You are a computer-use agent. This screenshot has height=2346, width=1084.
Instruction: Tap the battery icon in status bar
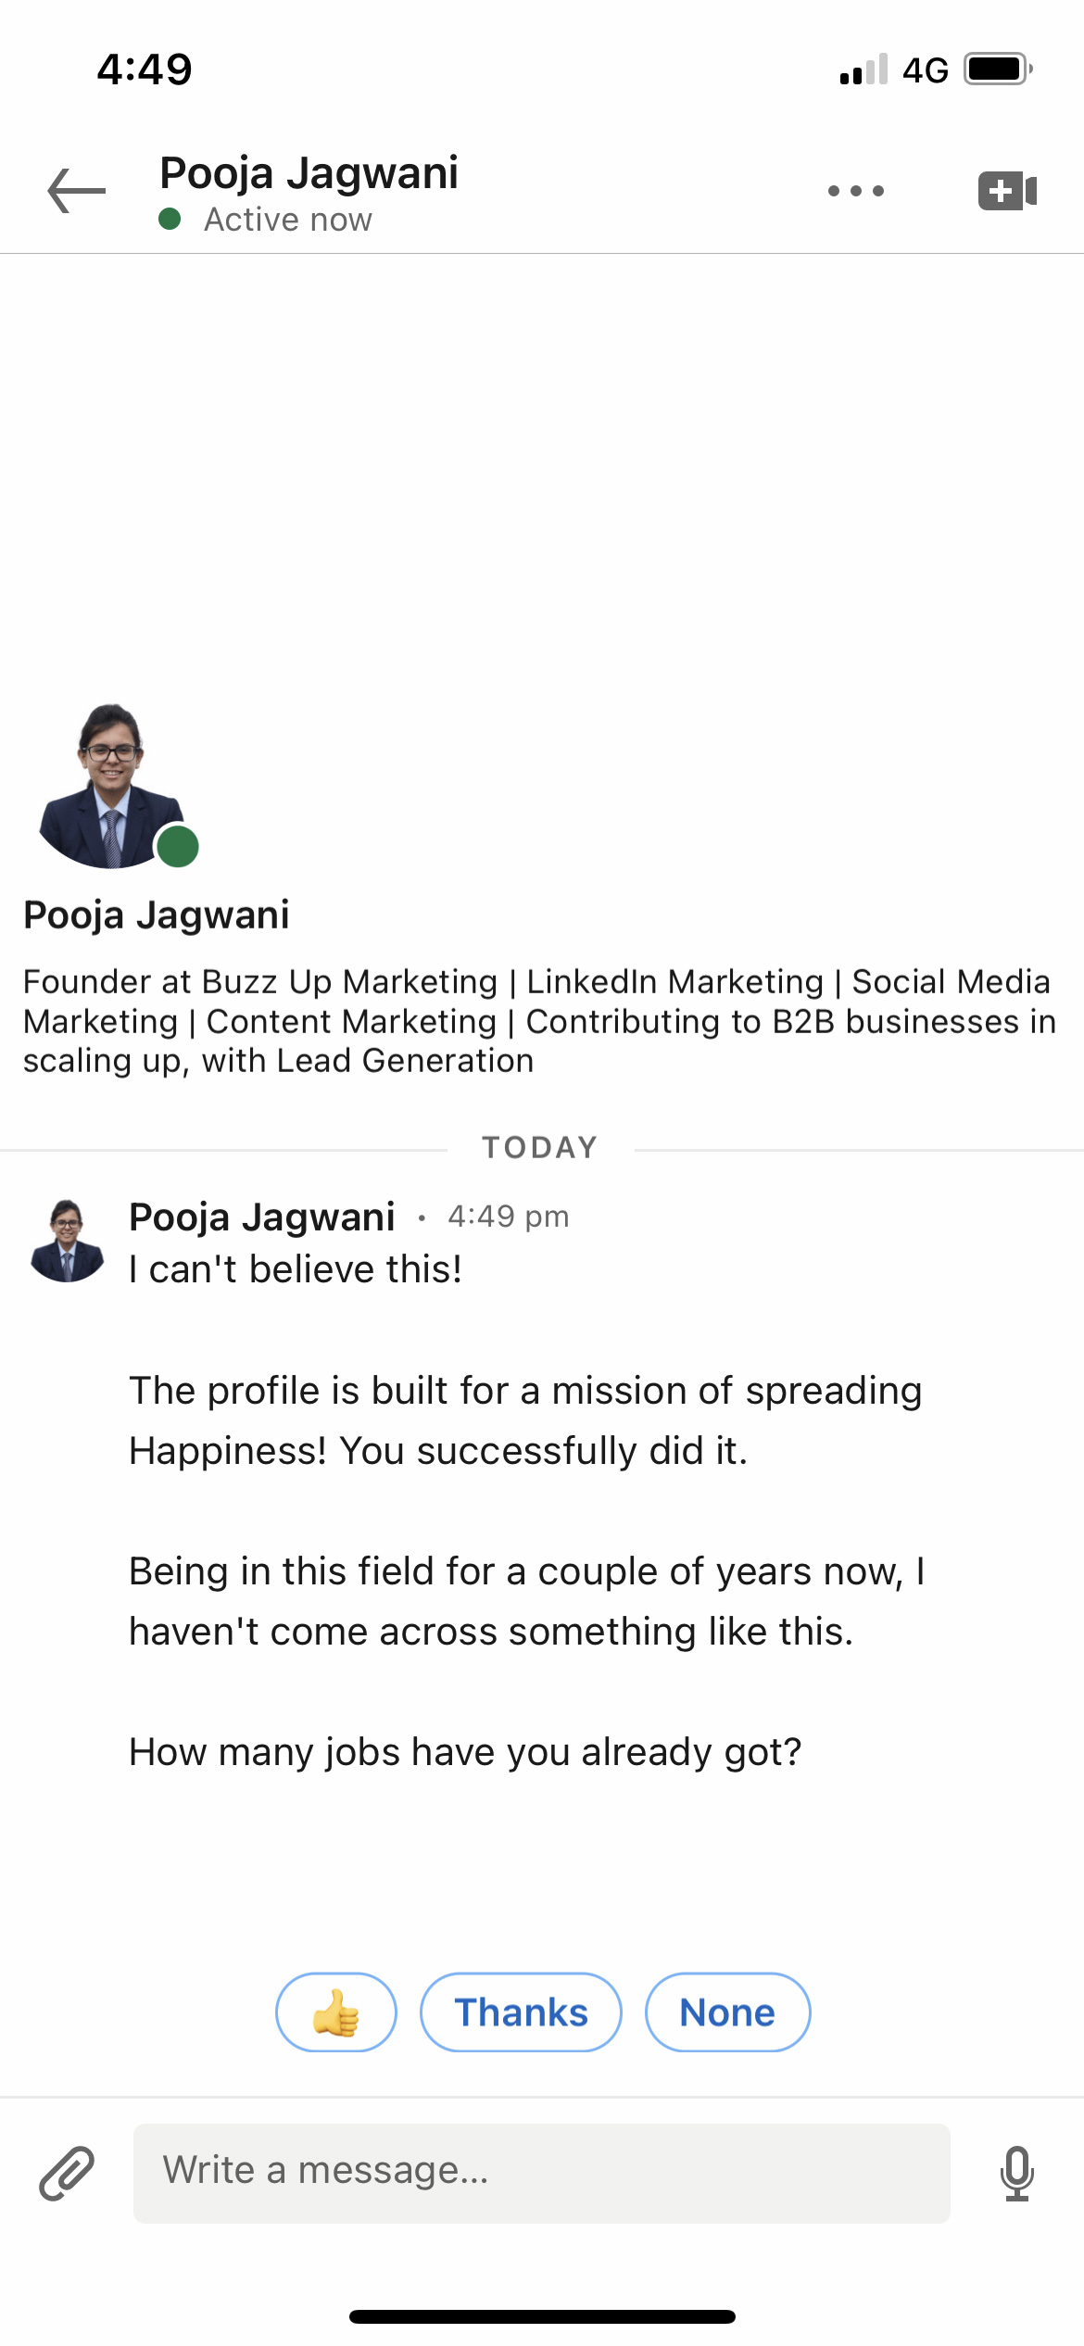[x=998, y=69]
